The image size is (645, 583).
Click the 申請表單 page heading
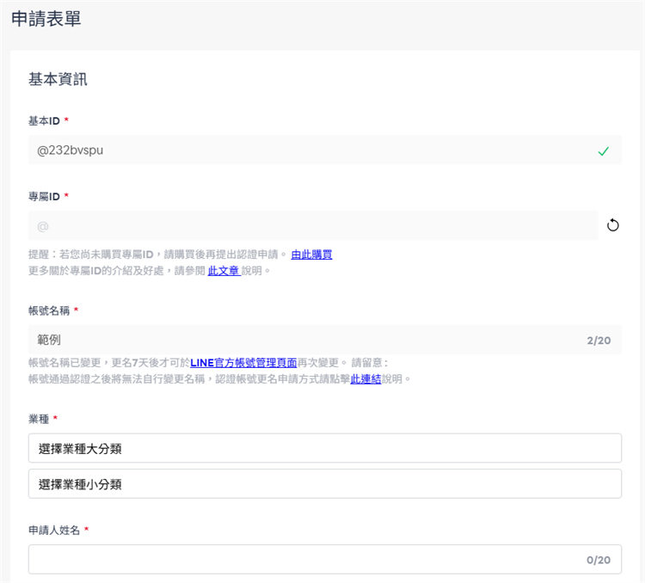46,19
